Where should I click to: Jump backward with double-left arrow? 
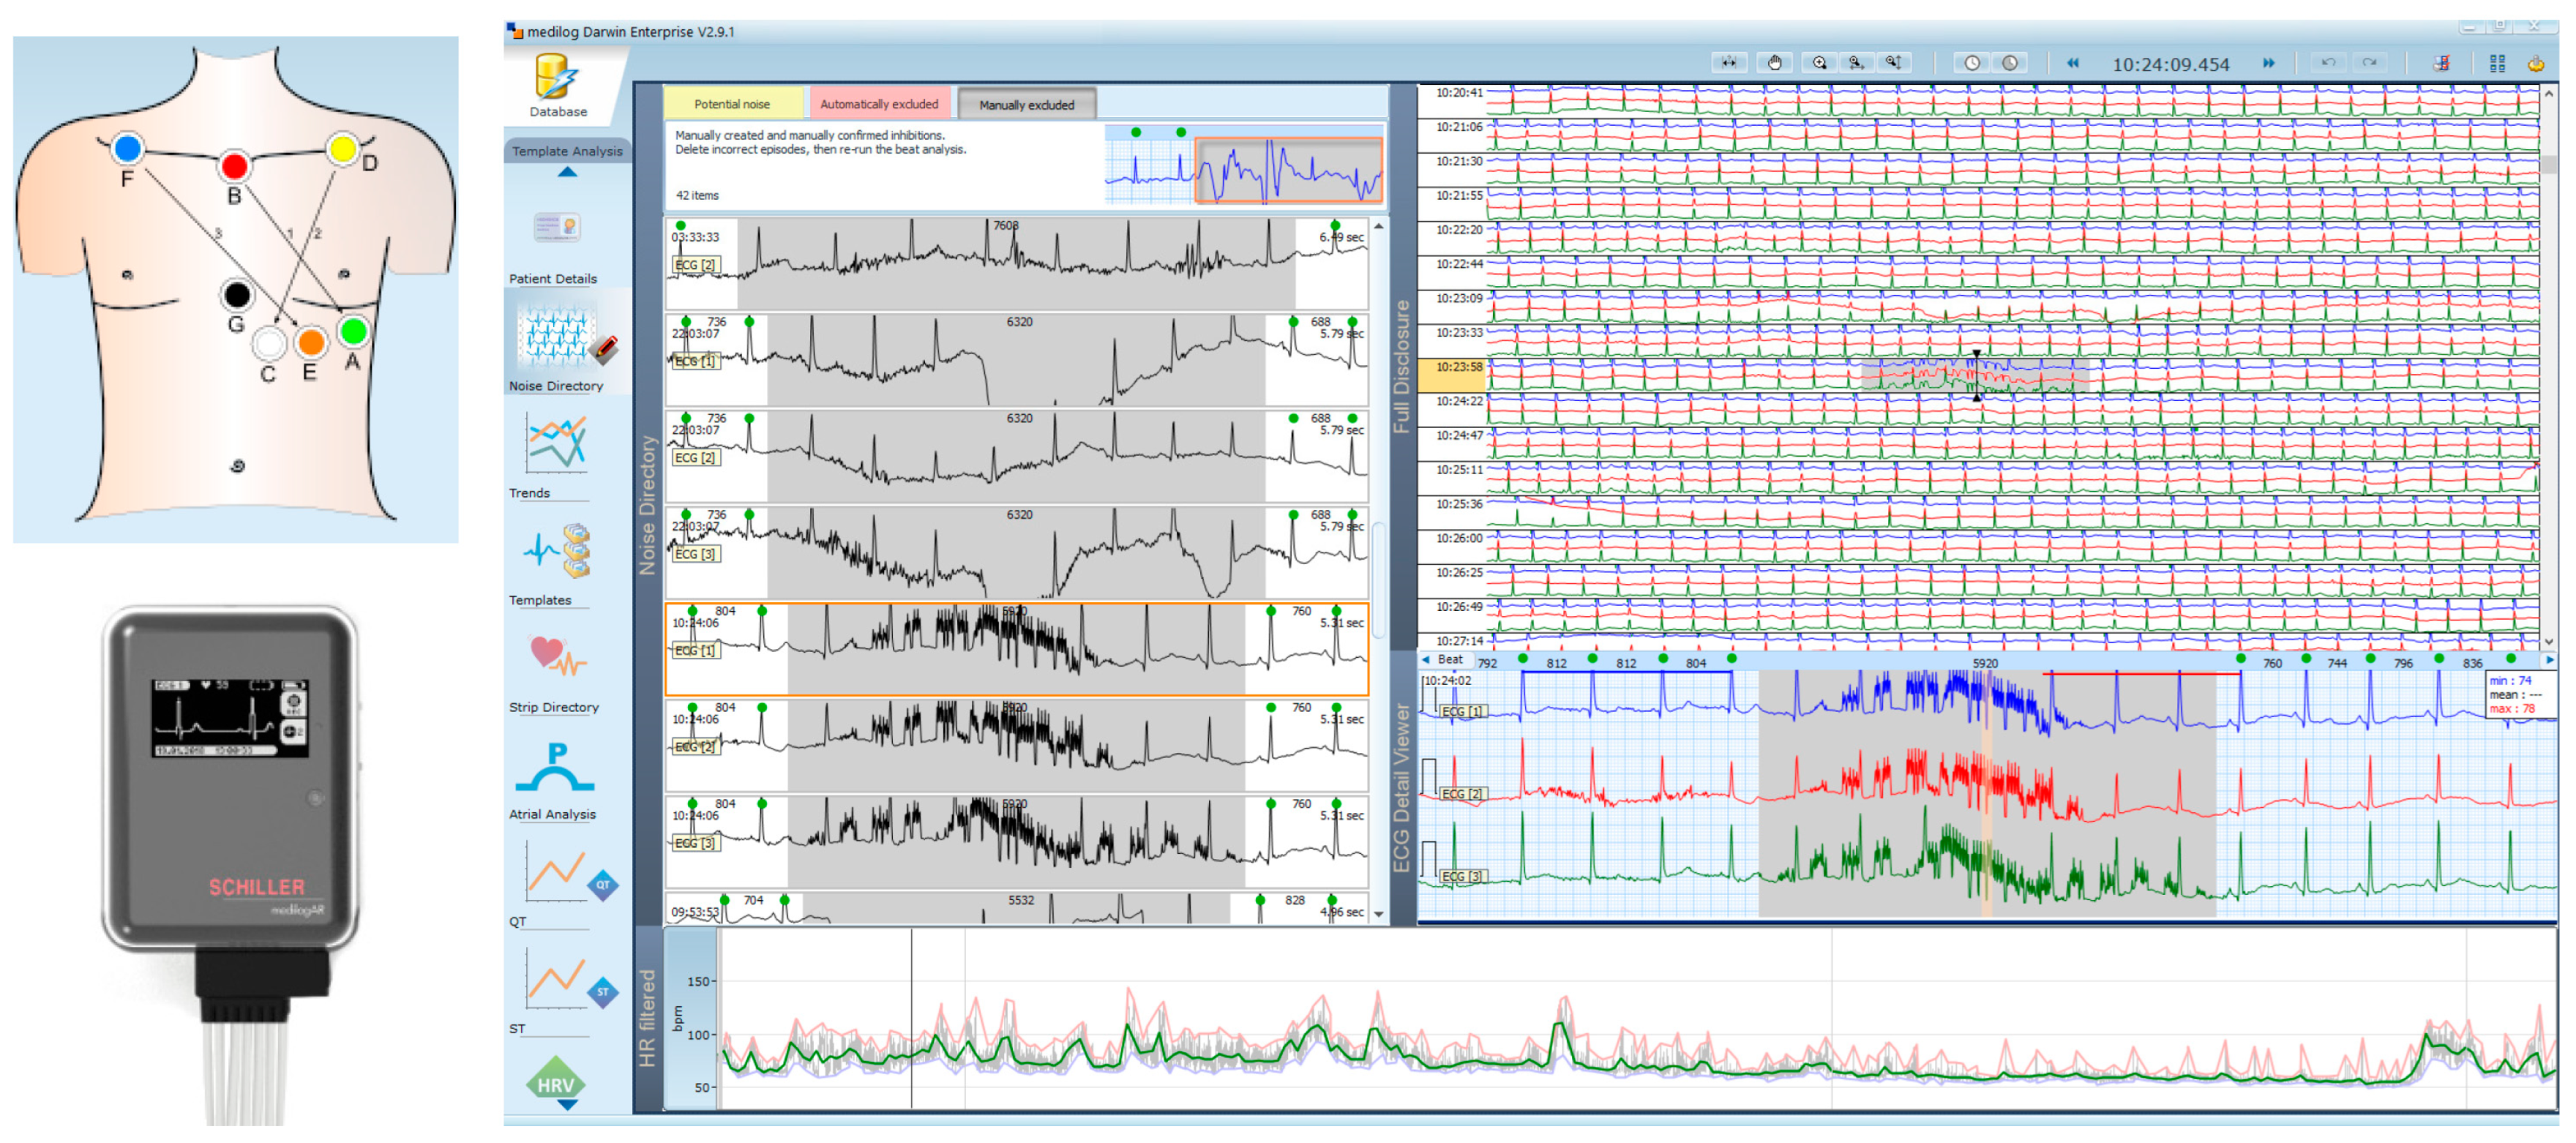[x=2073, y=63]
